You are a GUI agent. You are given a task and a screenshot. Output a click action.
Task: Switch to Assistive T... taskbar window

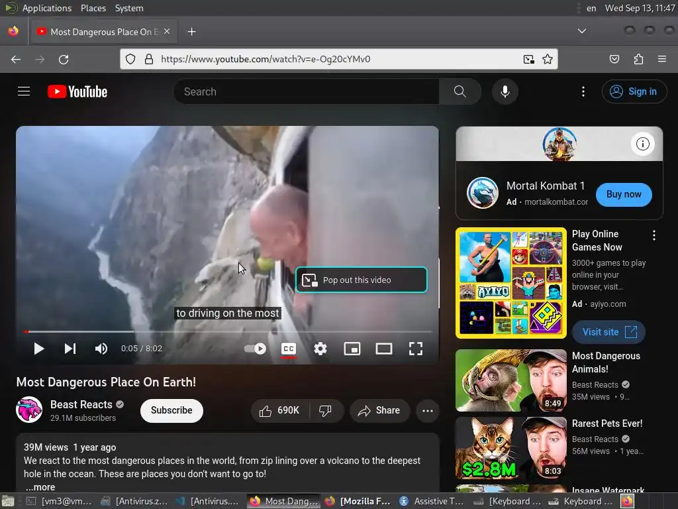coord(432,501)
